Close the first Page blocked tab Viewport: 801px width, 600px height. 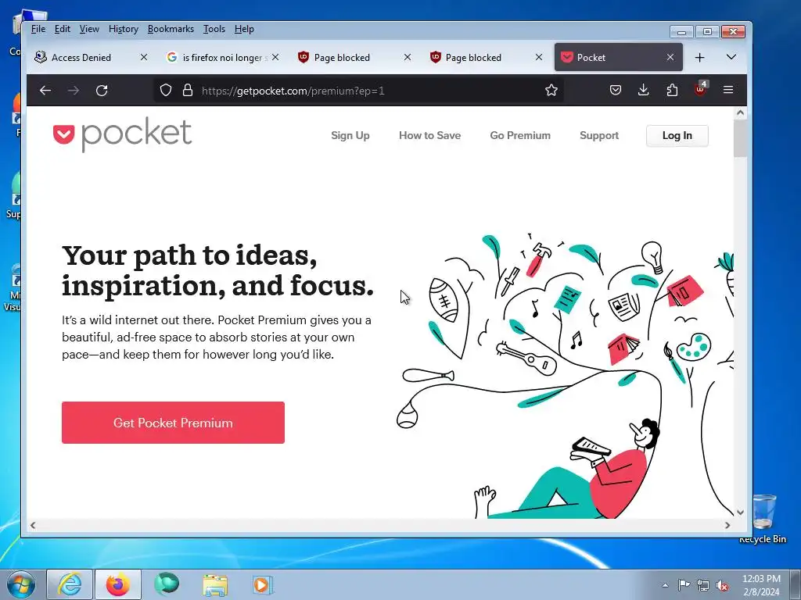coord(407,57)
